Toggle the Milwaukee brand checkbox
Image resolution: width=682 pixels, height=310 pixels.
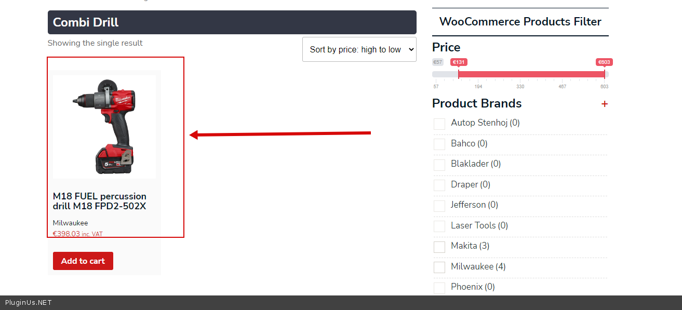pos(439,267)
